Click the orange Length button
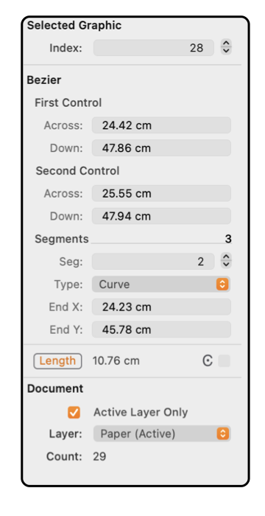This screenshot has height=516, width=265. point(57,361)
